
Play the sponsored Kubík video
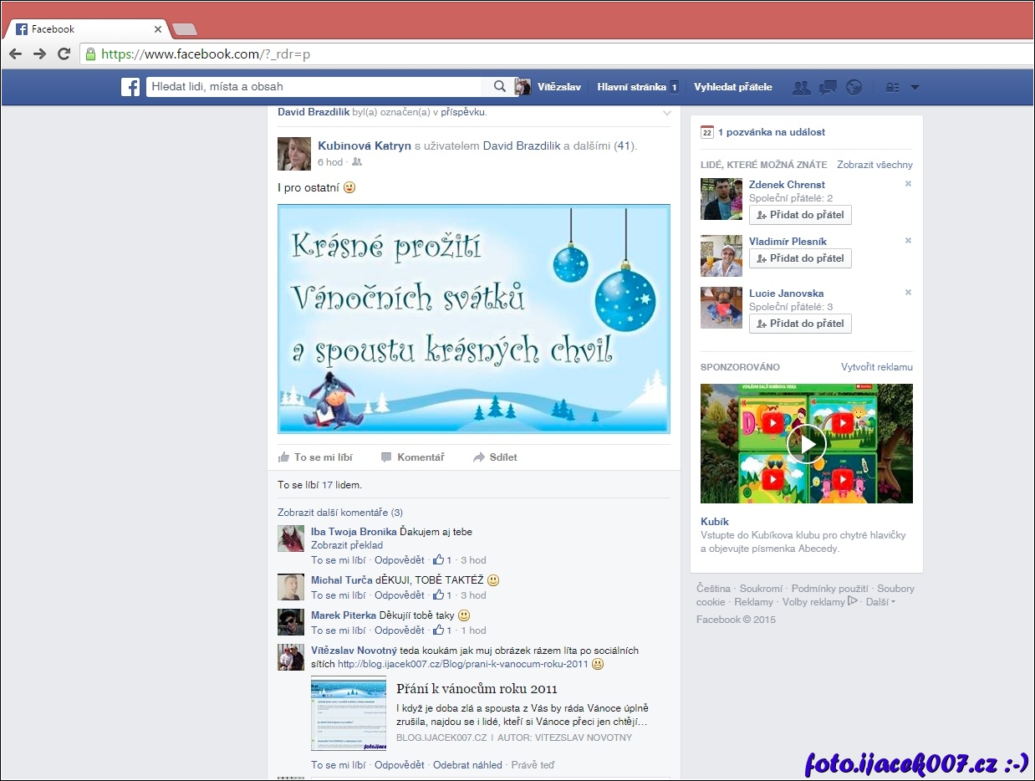point(807,444)
